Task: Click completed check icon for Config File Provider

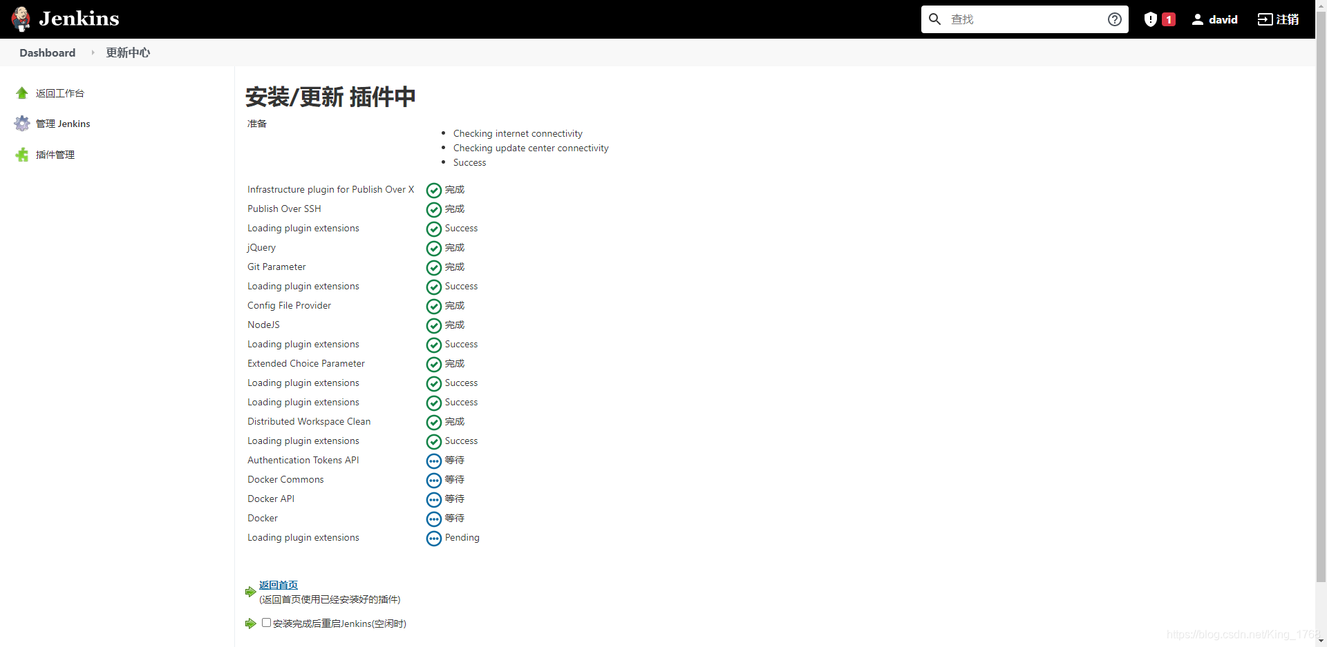Action: tap(434, 306)
